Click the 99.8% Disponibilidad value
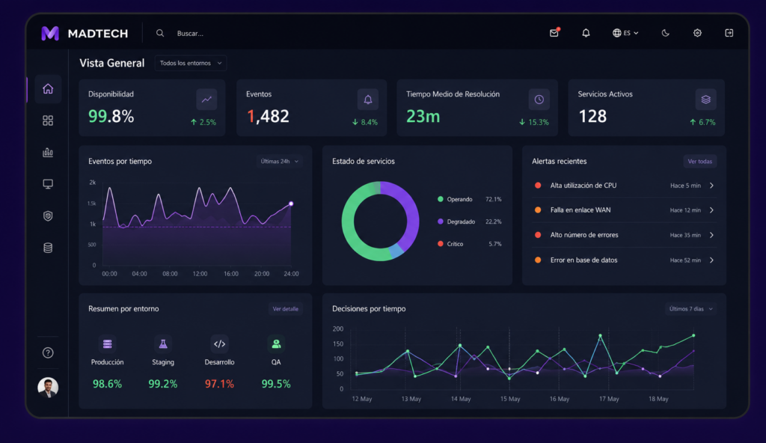Screen dimensions: 766x443 pyautogui.click(x=111, y=117)
